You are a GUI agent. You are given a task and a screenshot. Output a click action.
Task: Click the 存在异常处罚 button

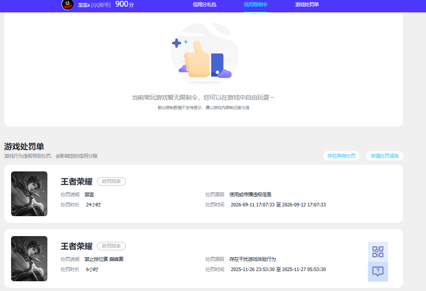tap(341, 156)
